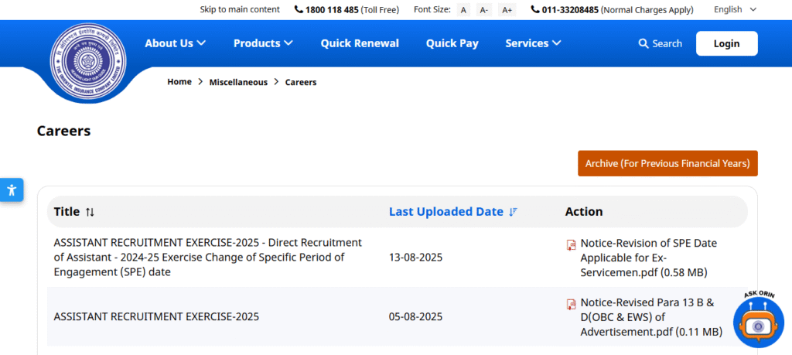The height and width of the screenshot is (355, 792).
Task: Open the accessibility widget icon
Action: click(11, 190)
